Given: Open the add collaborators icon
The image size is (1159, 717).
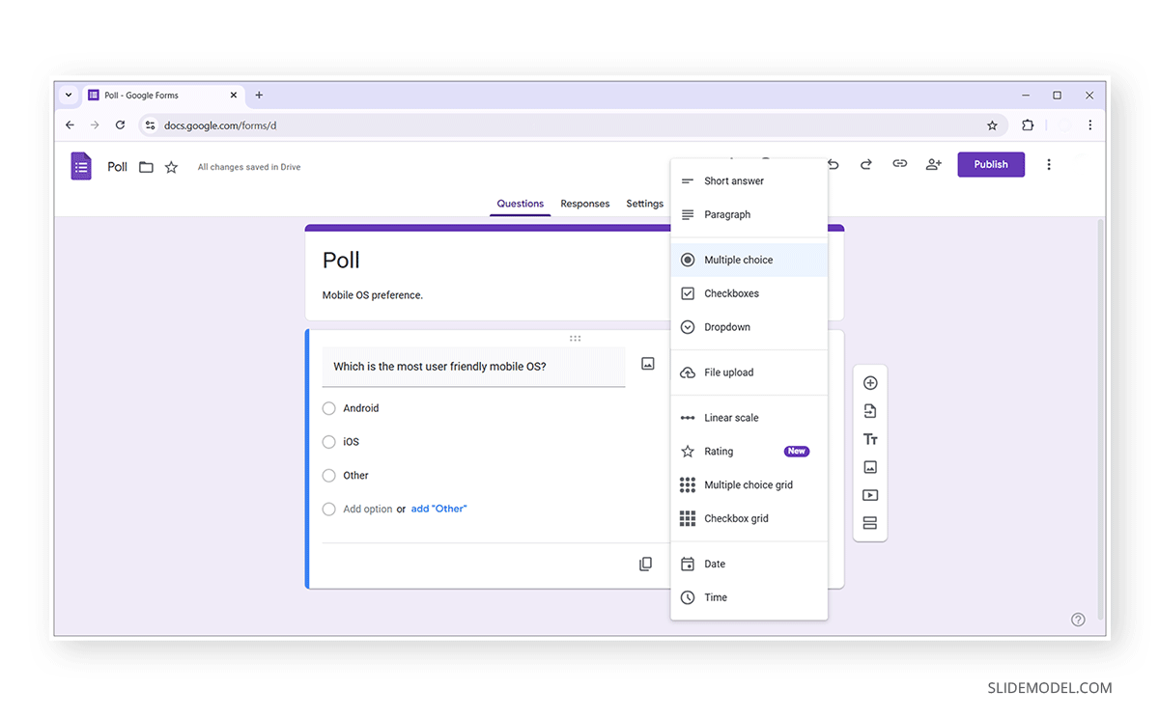Looking at the screenshot, I should coord(933,164).
